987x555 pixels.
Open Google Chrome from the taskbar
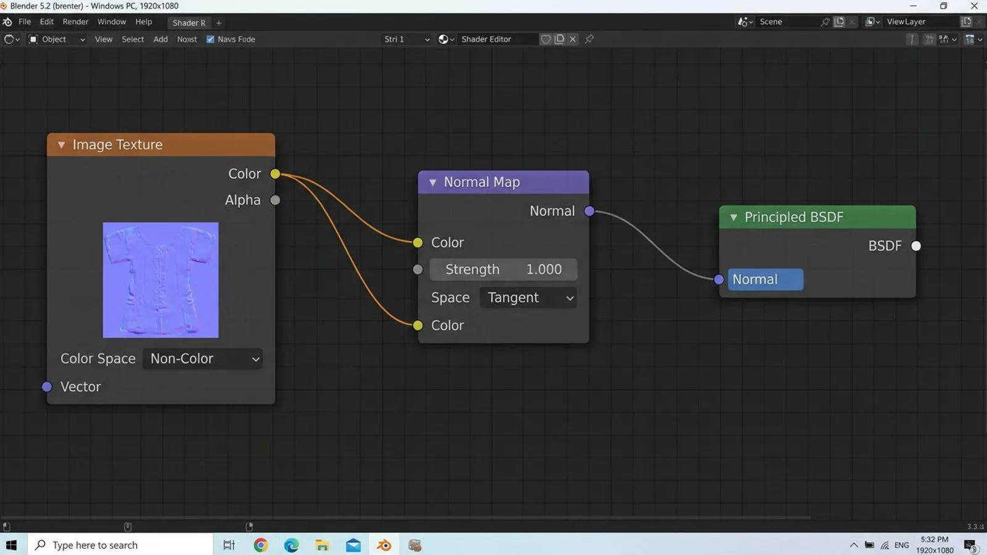(x=260, y=545)
